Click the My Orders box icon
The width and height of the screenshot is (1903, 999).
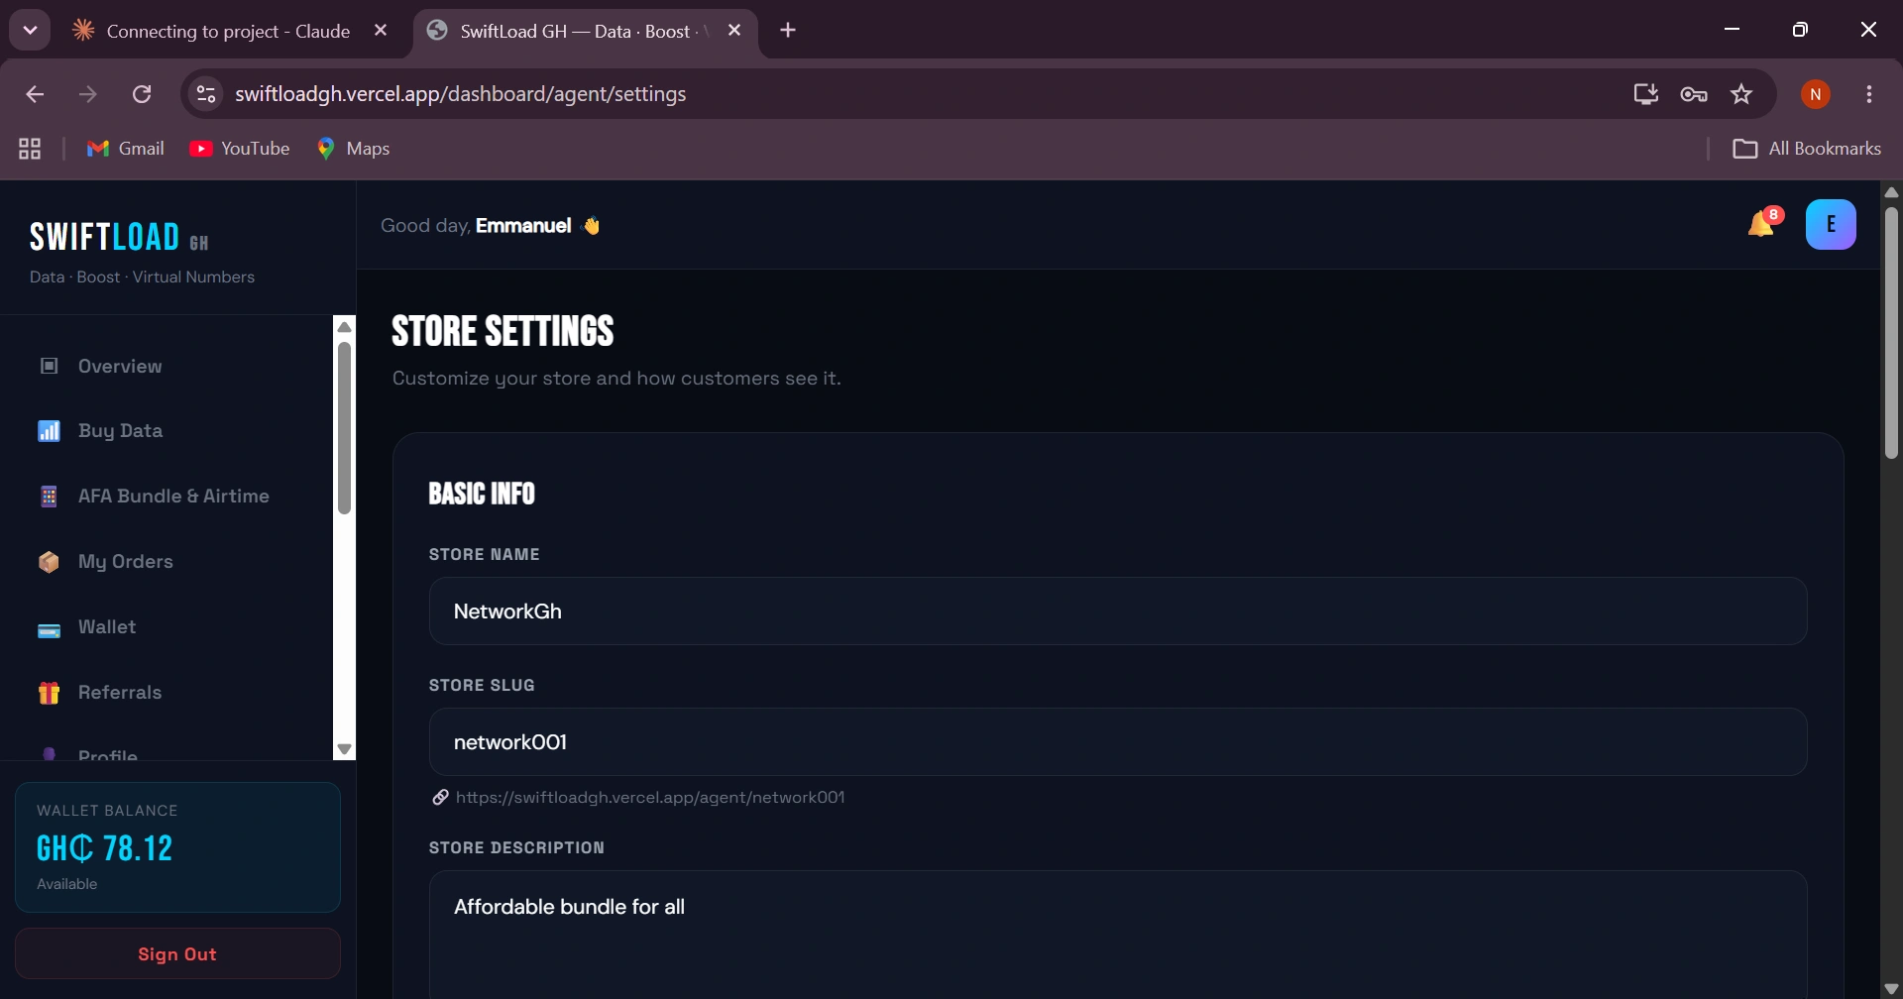tap(49, 562)
